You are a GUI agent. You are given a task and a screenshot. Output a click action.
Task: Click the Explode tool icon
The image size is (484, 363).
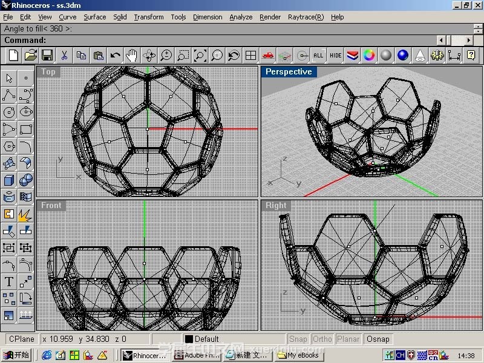tap(26, 214)
